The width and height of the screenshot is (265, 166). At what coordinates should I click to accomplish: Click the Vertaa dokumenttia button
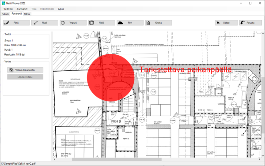pyautogui.click(x=25, y=70)
